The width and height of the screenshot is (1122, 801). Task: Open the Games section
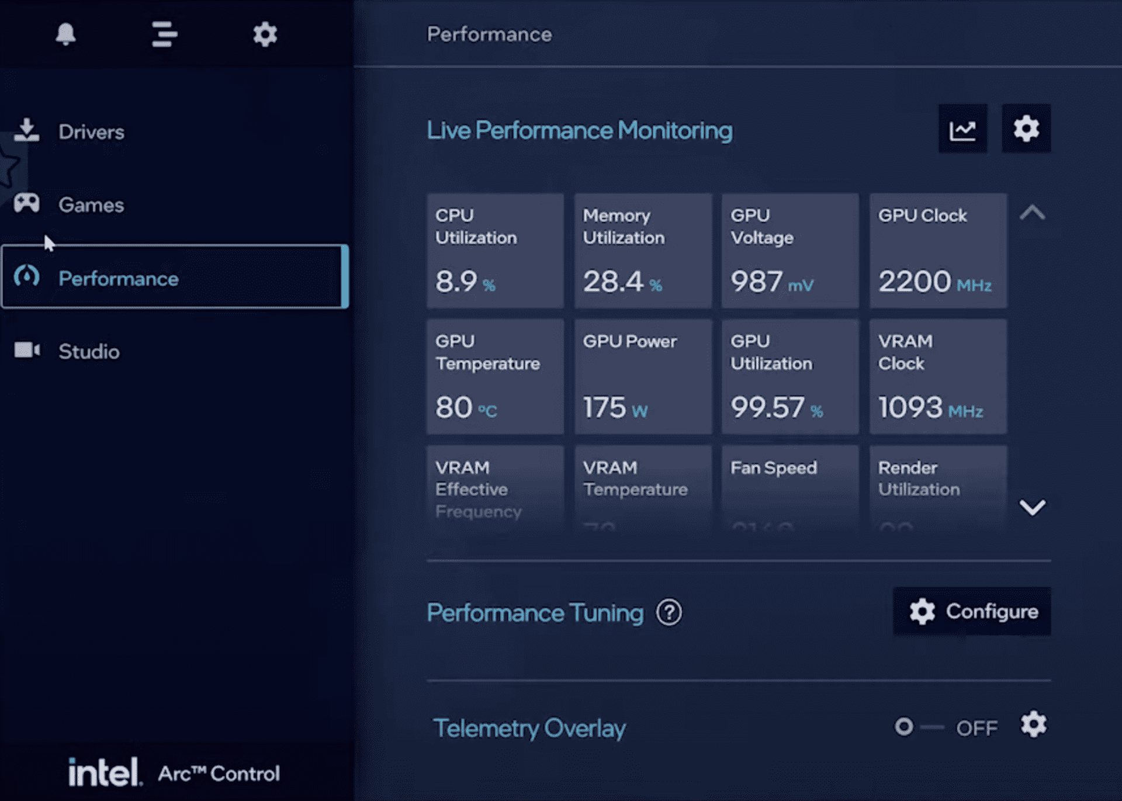90,204
